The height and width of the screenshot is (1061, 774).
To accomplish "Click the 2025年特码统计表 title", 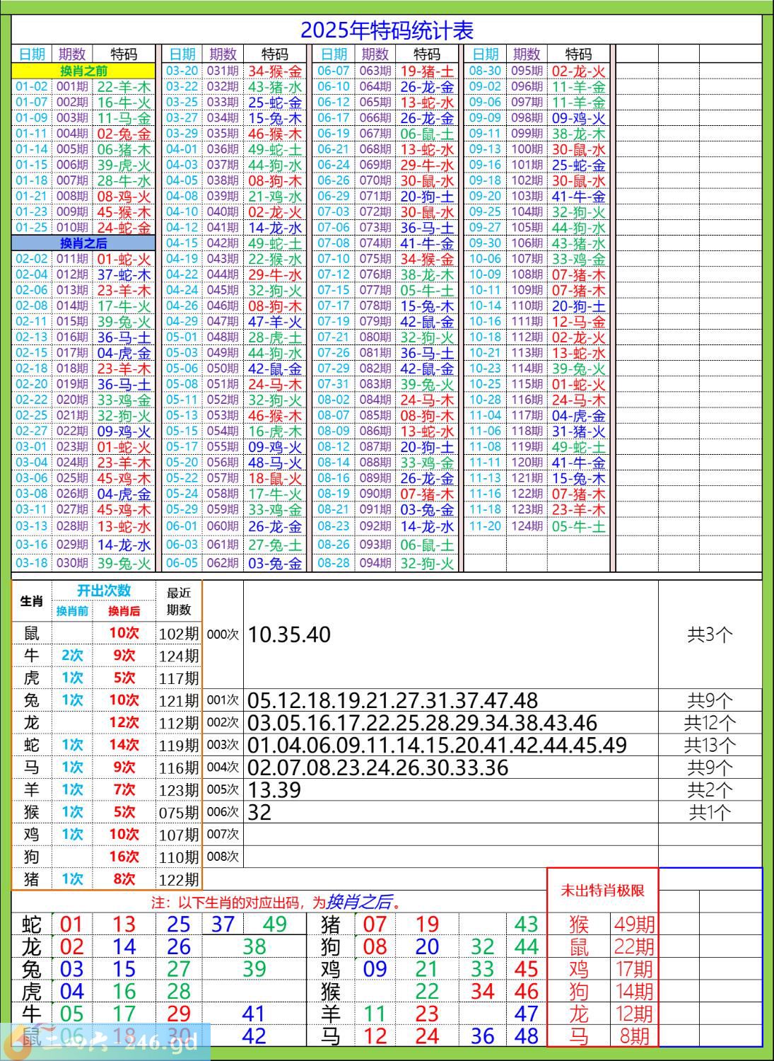I will [x=387, y=30].
